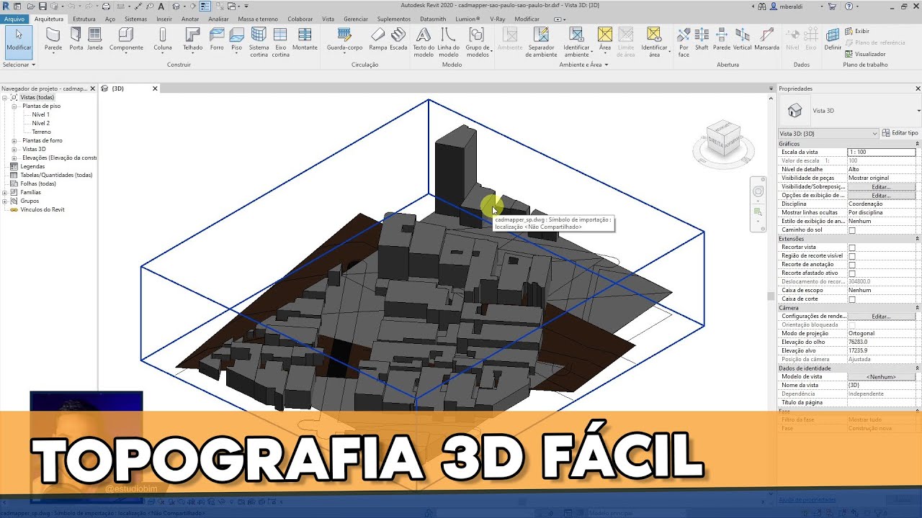Toggle the Caminho do sol checkbox
922x518 pixels.
(x=852, y=230)
